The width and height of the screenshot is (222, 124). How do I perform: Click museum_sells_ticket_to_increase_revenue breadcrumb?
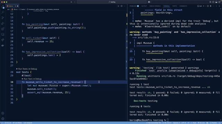click(43, 9)
